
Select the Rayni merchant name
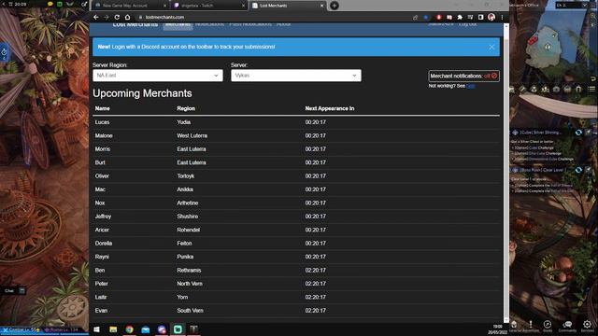102,257
